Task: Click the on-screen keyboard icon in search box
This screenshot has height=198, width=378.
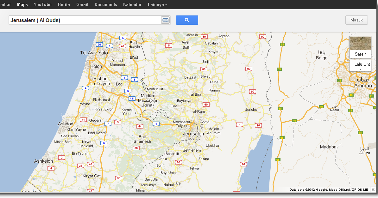Action: tap(165, 20)
